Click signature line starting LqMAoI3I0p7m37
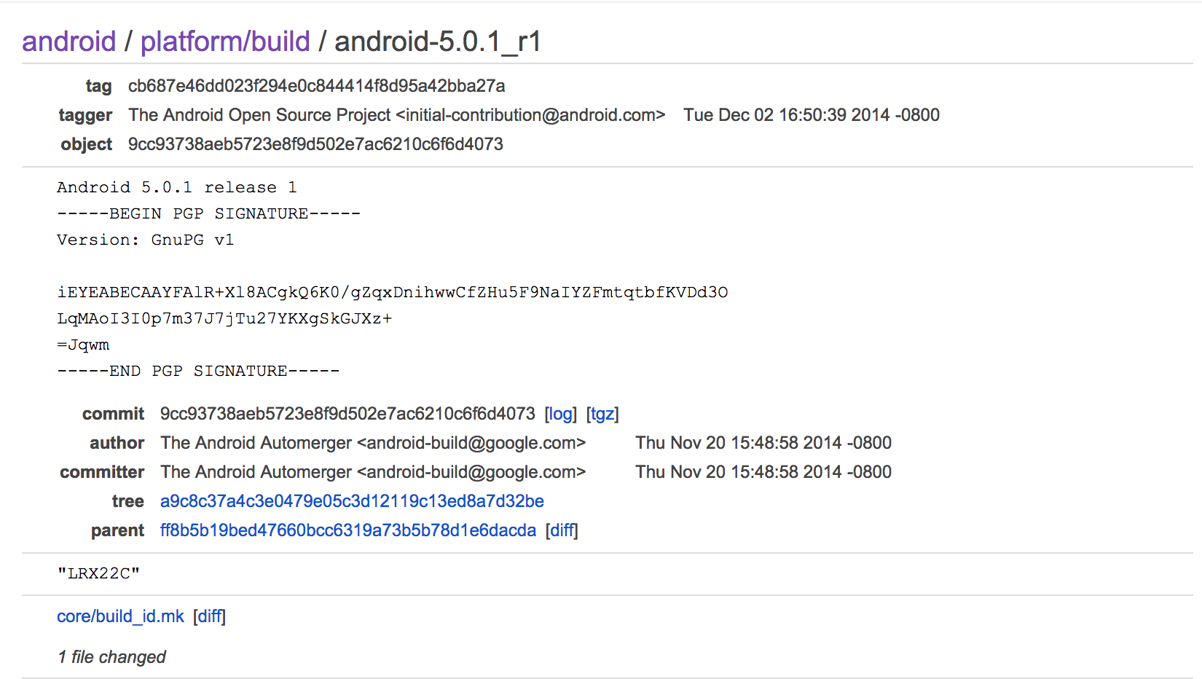Viewport: 1202px width, 679px height. 224,318
